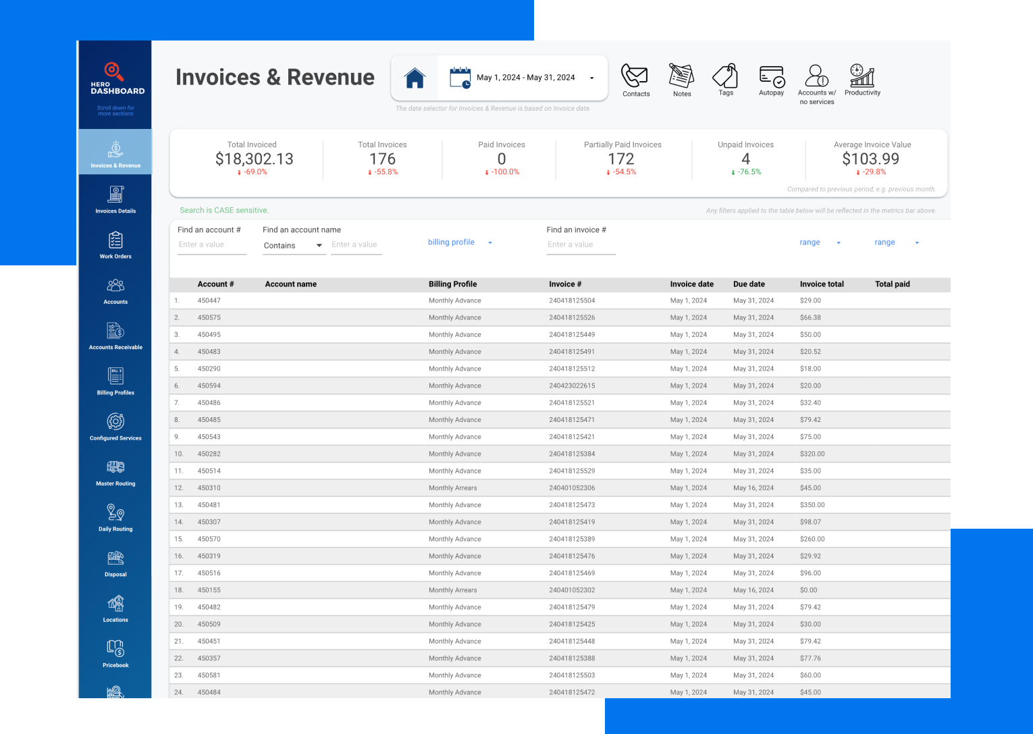Select account number 450282 cell

click(209, 454)
